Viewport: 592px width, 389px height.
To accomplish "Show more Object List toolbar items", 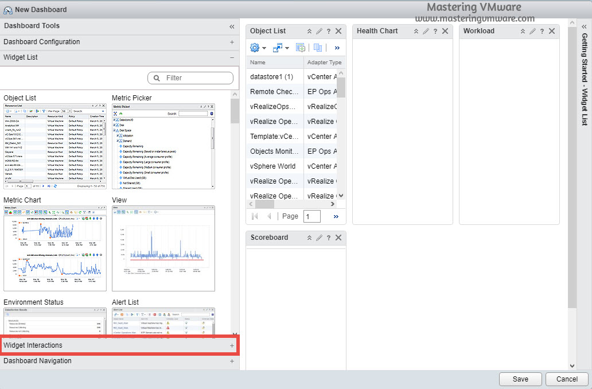I will (x=337, y=48).
